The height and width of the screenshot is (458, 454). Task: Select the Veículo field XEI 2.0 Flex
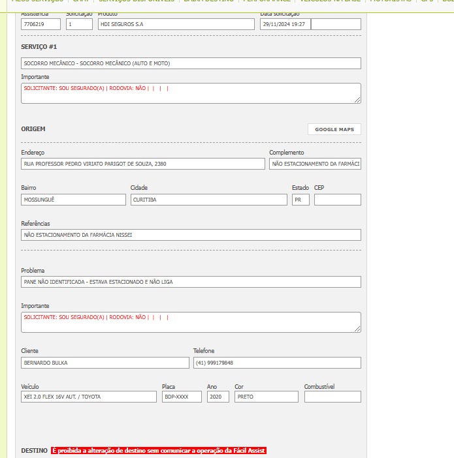pos(89,397)
